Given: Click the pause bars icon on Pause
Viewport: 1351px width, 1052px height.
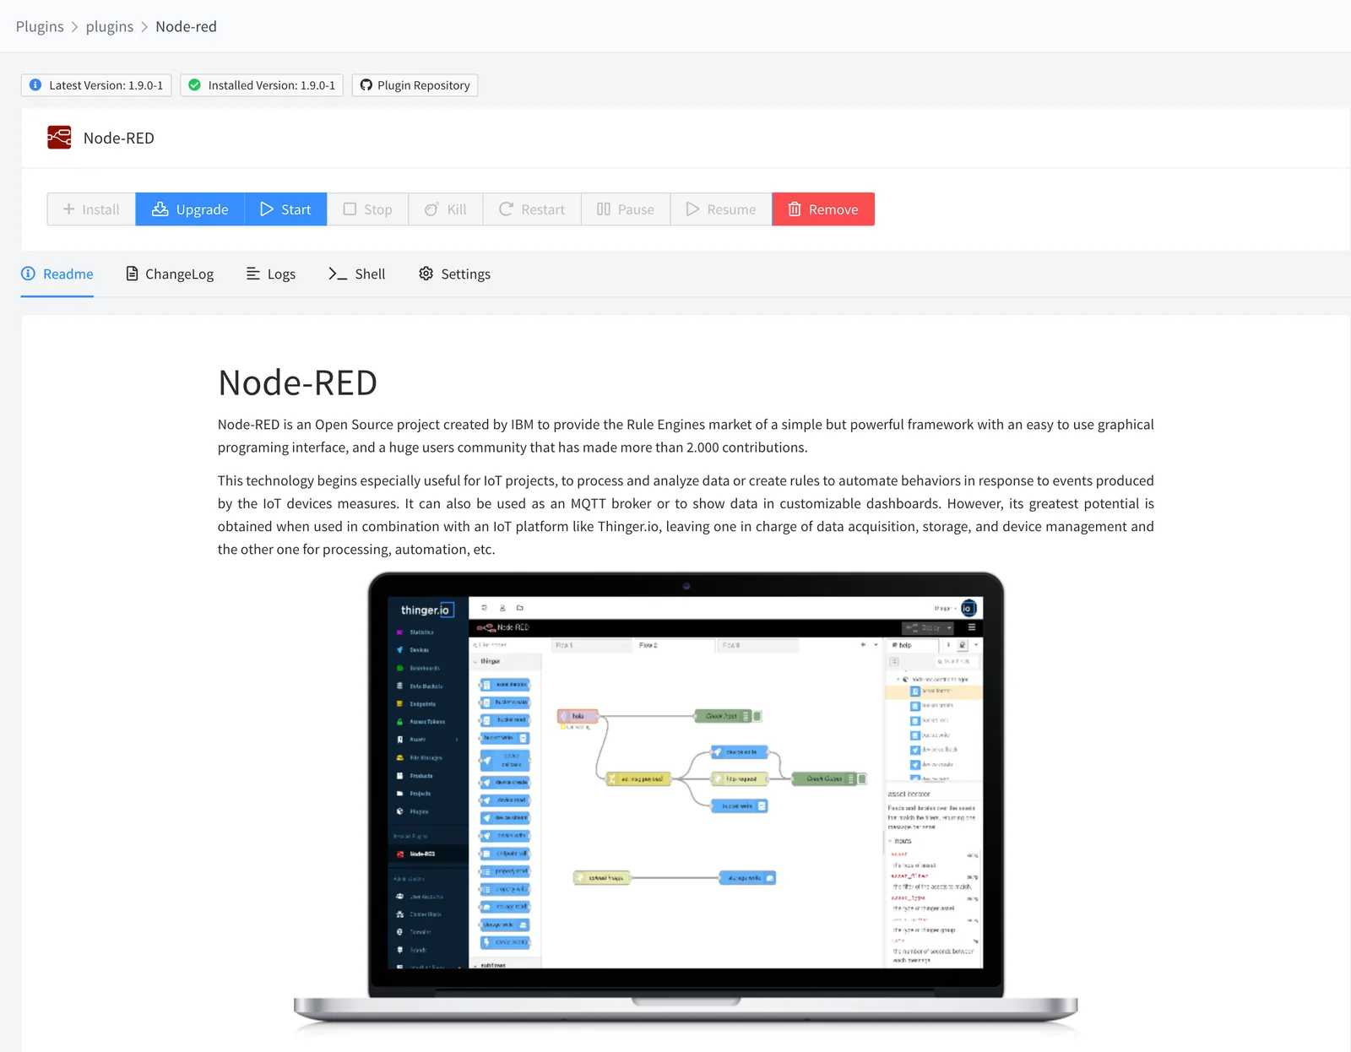Looking at the screenshot, I should pyautogui.click(x=604, y=209).
